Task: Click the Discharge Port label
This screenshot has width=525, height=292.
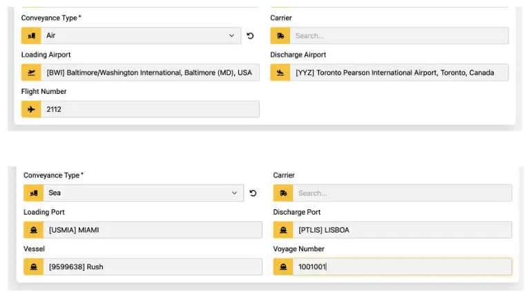Action: pos(296,212)
